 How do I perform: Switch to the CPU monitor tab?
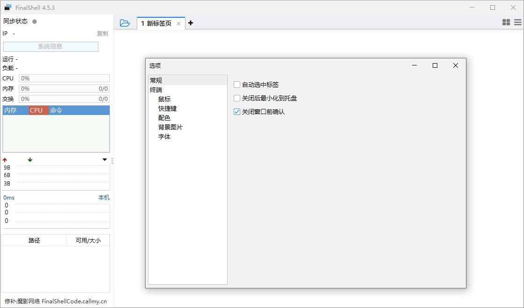tap(37, 110)
